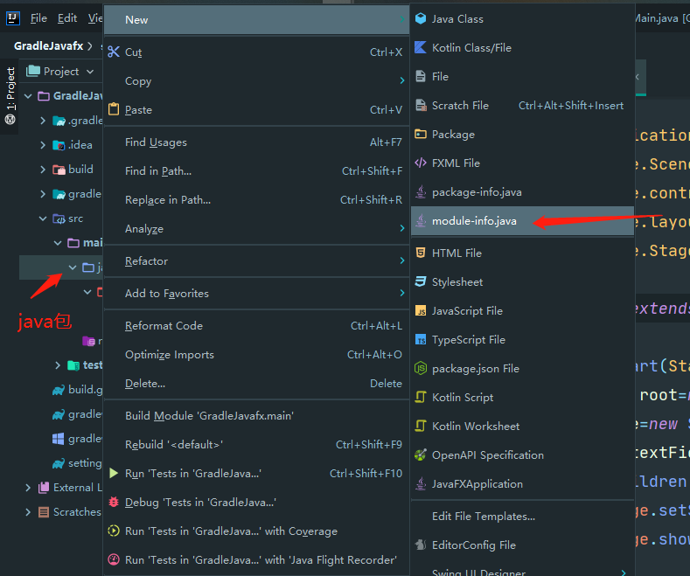Click the Java Flight Recorder icon
This screenshot has height=576, width=690.
coord(114,559)
